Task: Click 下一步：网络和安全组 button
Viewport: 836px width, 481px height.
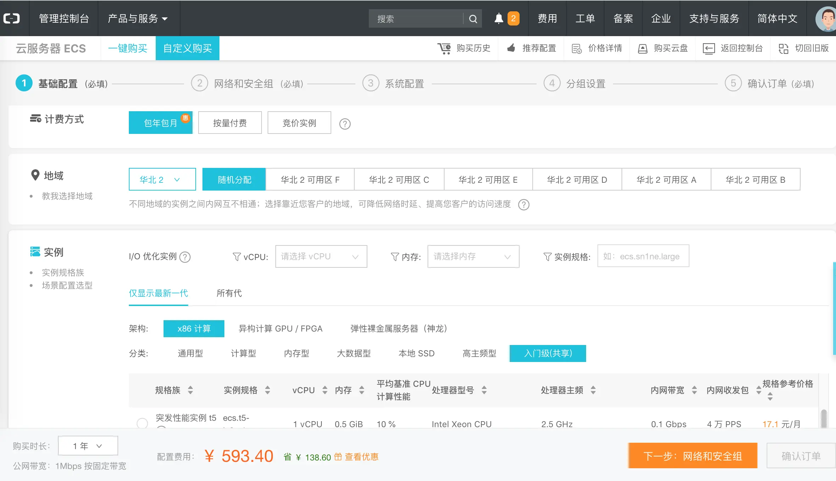Action: (x=692, y=456)
